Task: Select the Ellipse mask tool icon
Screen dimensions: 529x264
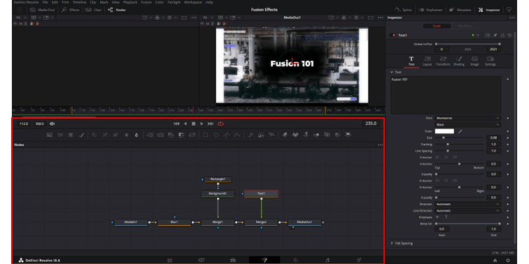Action: [216, 135]
